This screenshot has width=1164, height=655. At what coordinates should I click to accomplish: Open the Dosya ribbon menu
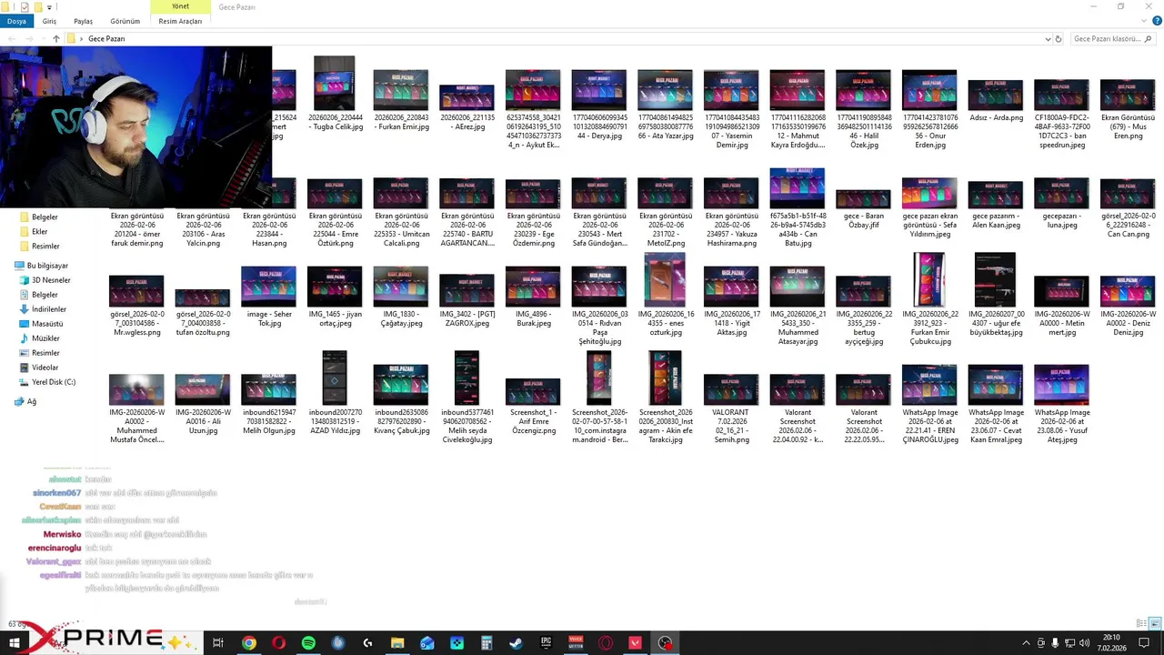pos(16,21)
